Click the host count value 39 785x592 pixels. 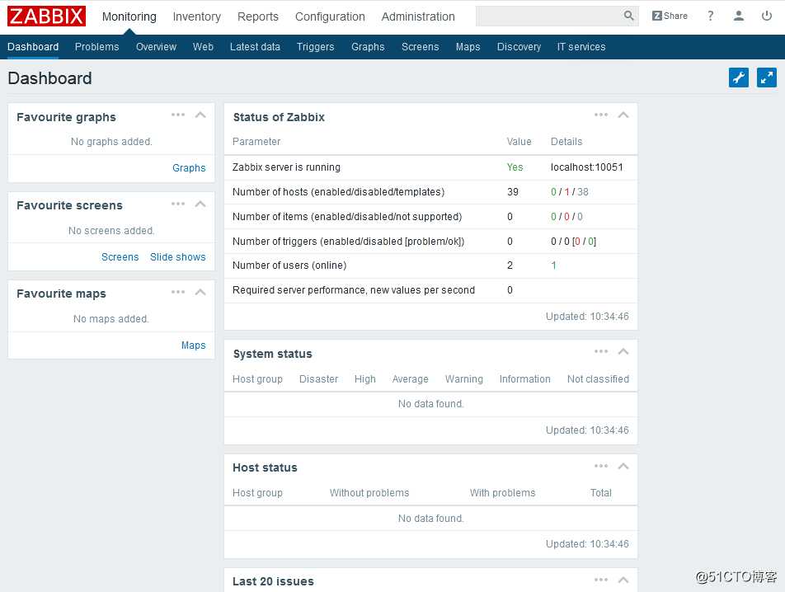pyautogui.click(x=513, y=191)
